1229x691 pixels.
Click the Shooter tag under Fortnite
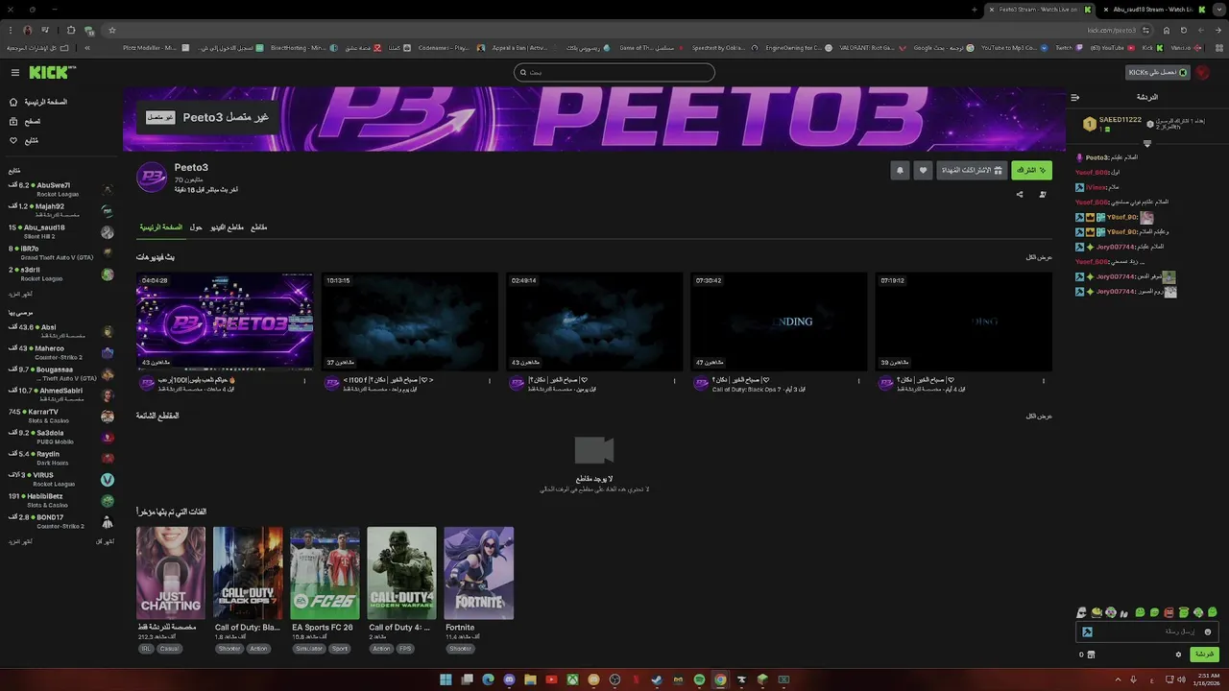460,649
